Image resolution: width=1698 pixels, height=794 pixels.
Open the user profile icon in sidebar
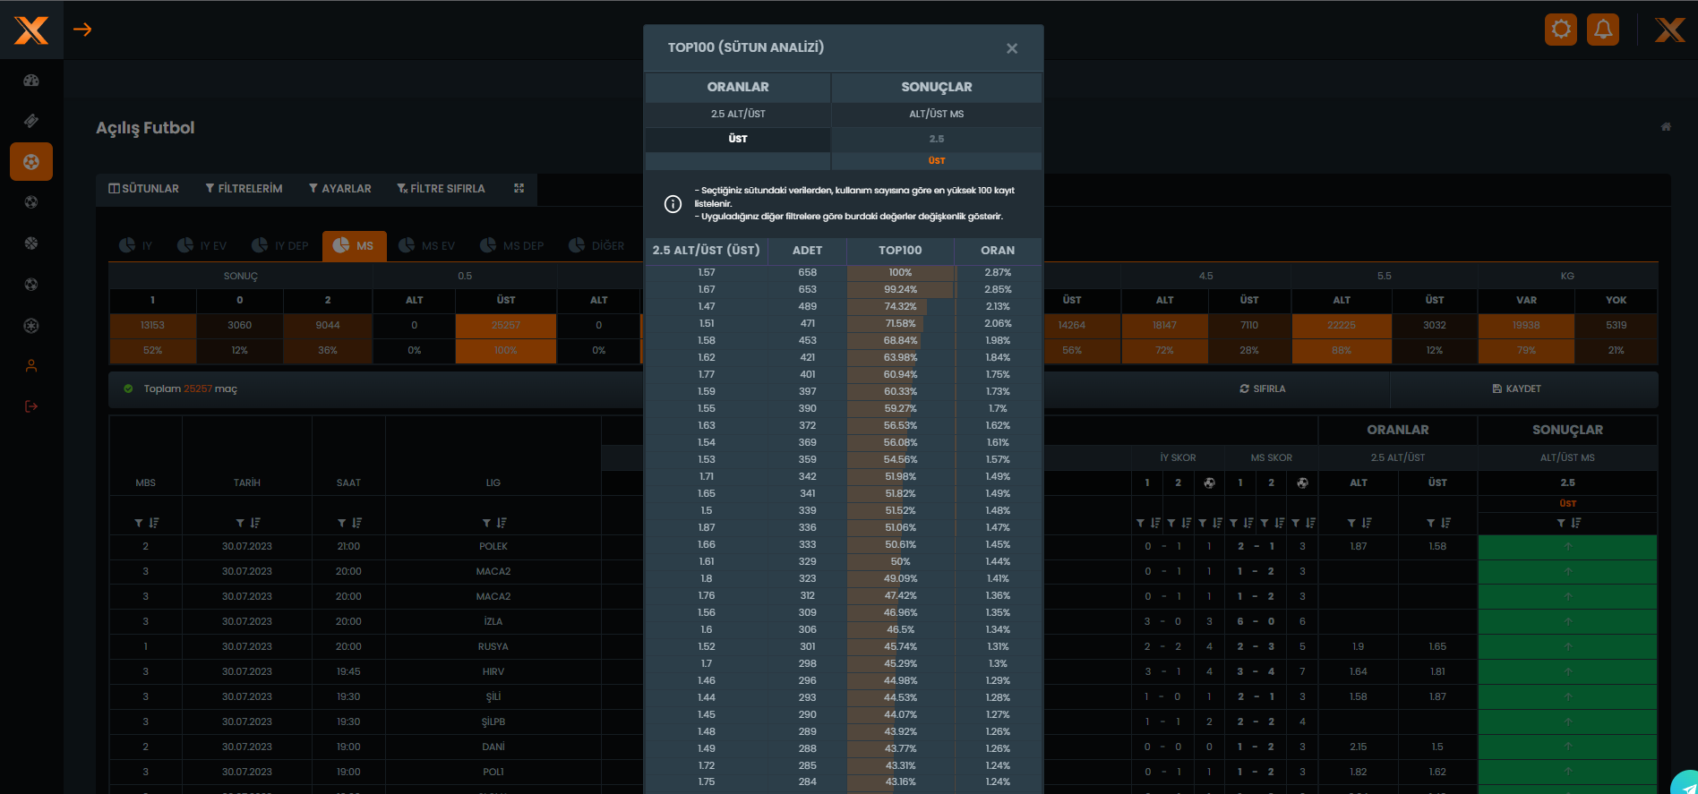point(31,366)
